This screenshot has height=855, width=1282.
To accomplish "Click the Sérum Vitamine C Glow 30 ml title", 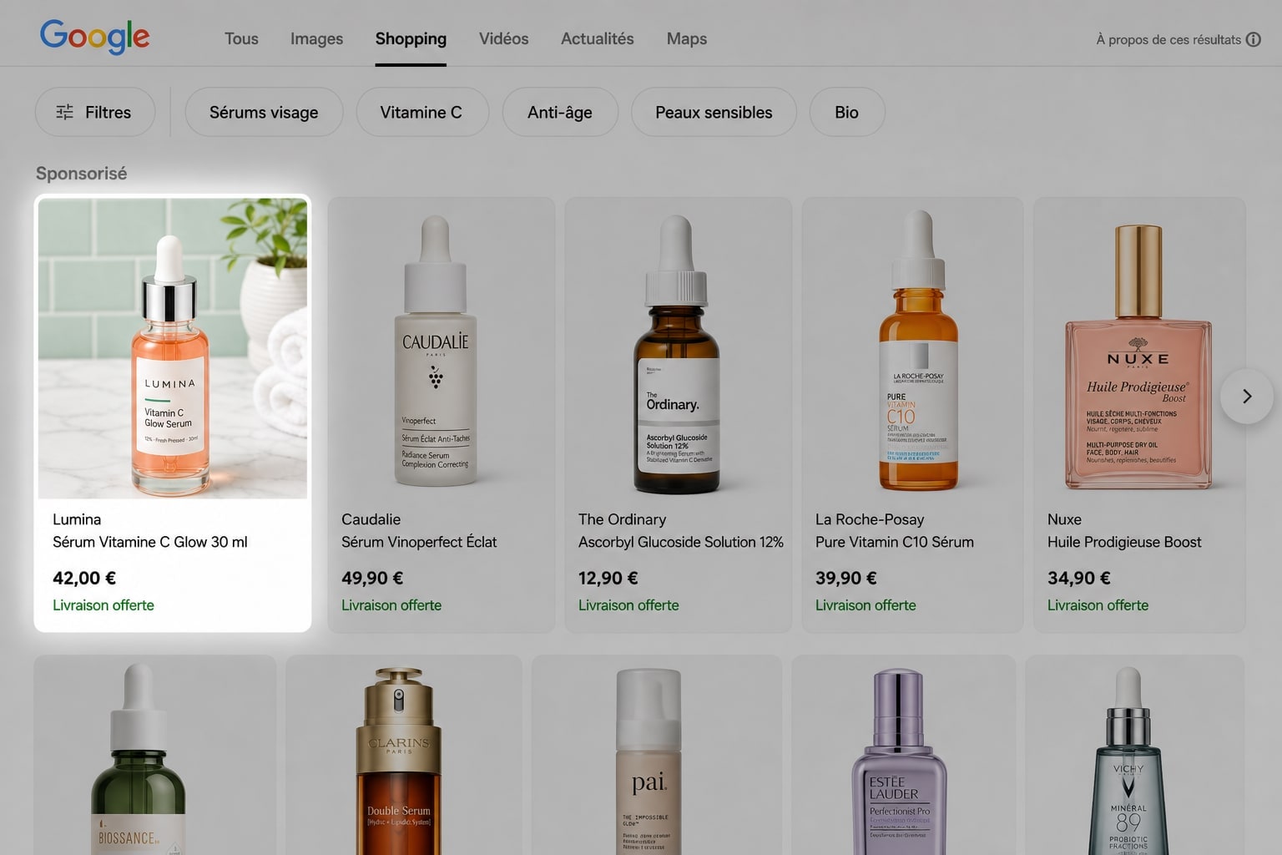I will pos(150,542).
